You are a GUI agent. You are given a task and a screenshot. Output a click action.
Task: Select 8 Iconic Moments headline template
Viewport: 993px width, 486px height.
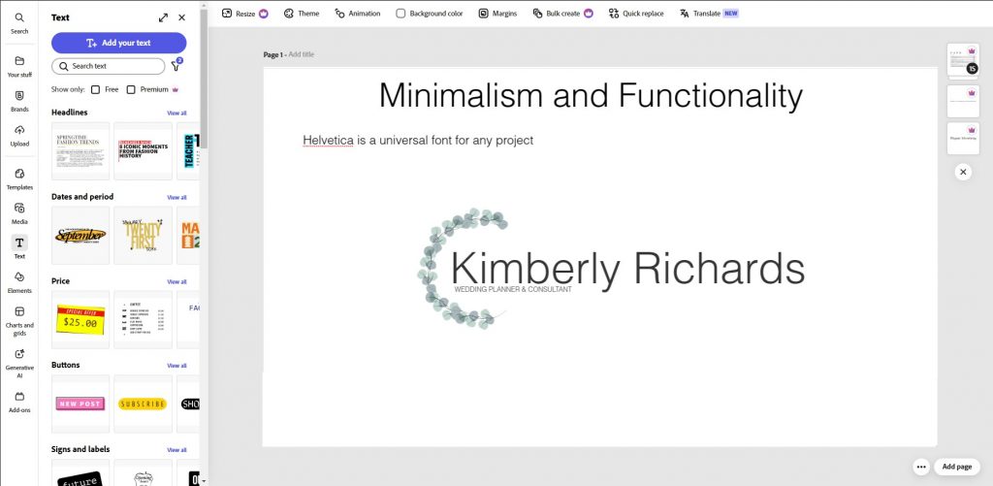coord(143,150)
